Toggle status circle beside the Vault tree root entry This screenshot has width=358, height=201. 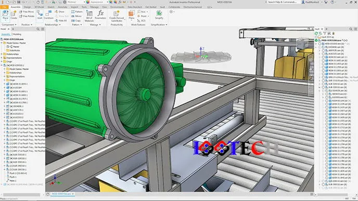coord(316,41)
